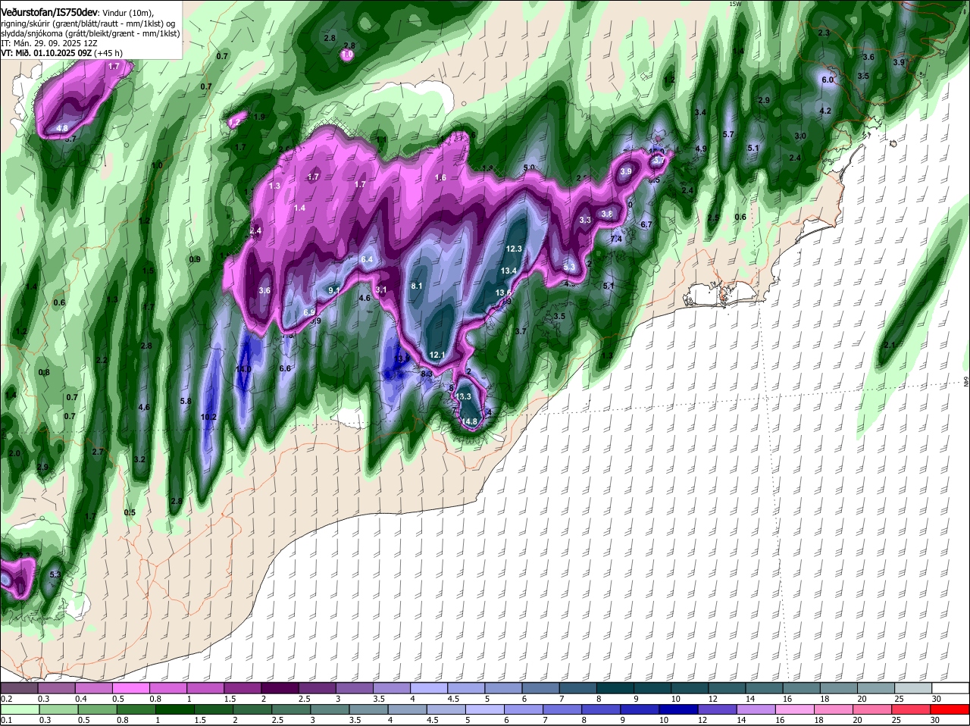The image size is (970, 726).
Task: Click the 6.0 value label
Action: pyautogui.click(x=828, y=80)
